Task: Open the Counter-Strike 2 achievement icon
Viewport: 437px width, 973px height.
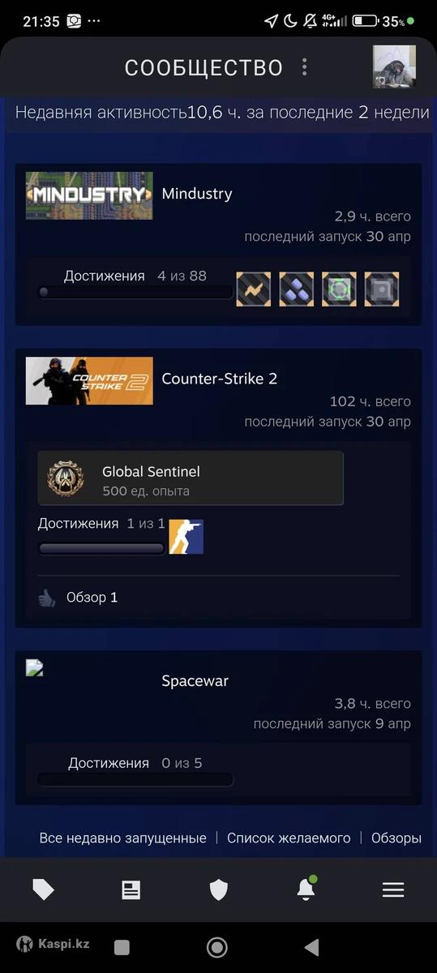Action: point(186,537)
